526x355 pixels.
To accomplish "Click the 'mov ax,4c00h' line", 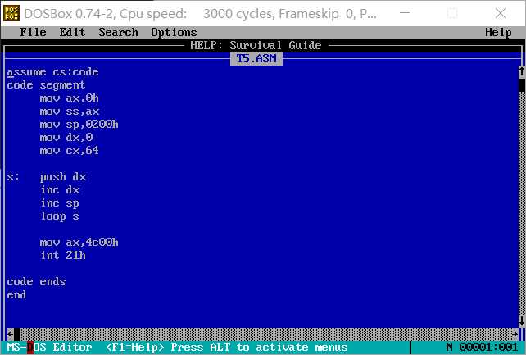I will [x=79, y=242].
